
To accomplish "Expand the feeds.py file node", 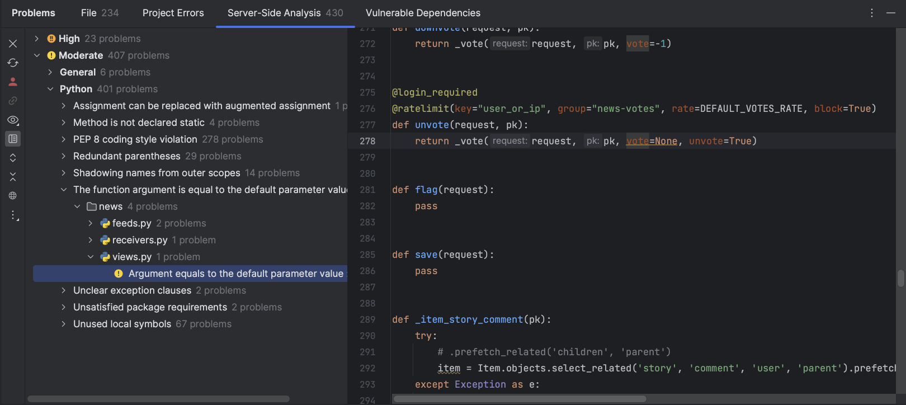I will click(x=91, y=223).
